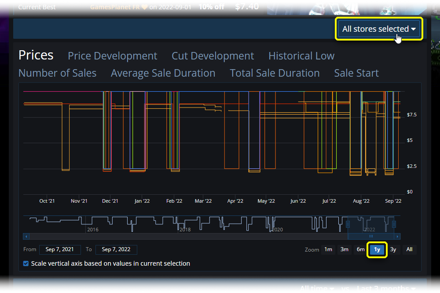Open the Last 3 months dropdown
This screenshot has height=293, width=440.
point(386,288)
